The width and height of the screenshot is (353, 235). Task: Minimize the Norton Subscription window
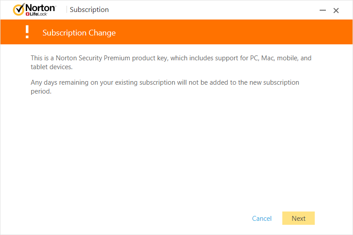(323, 10)
